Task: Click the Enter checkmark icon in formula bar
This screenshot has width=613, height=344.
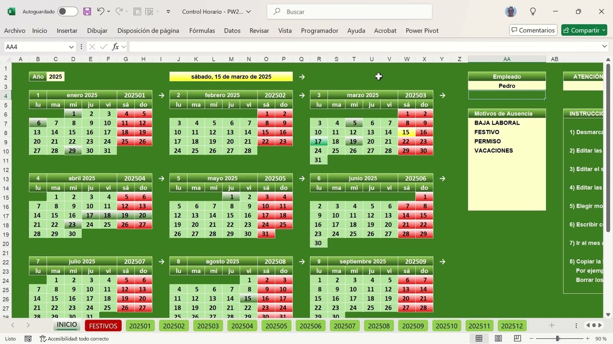Action: (x=103, y=46)
